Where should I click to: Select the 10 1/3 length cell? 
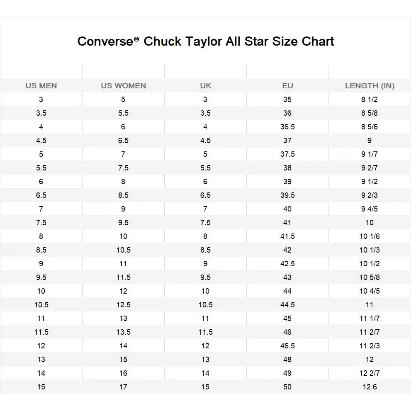370,250
